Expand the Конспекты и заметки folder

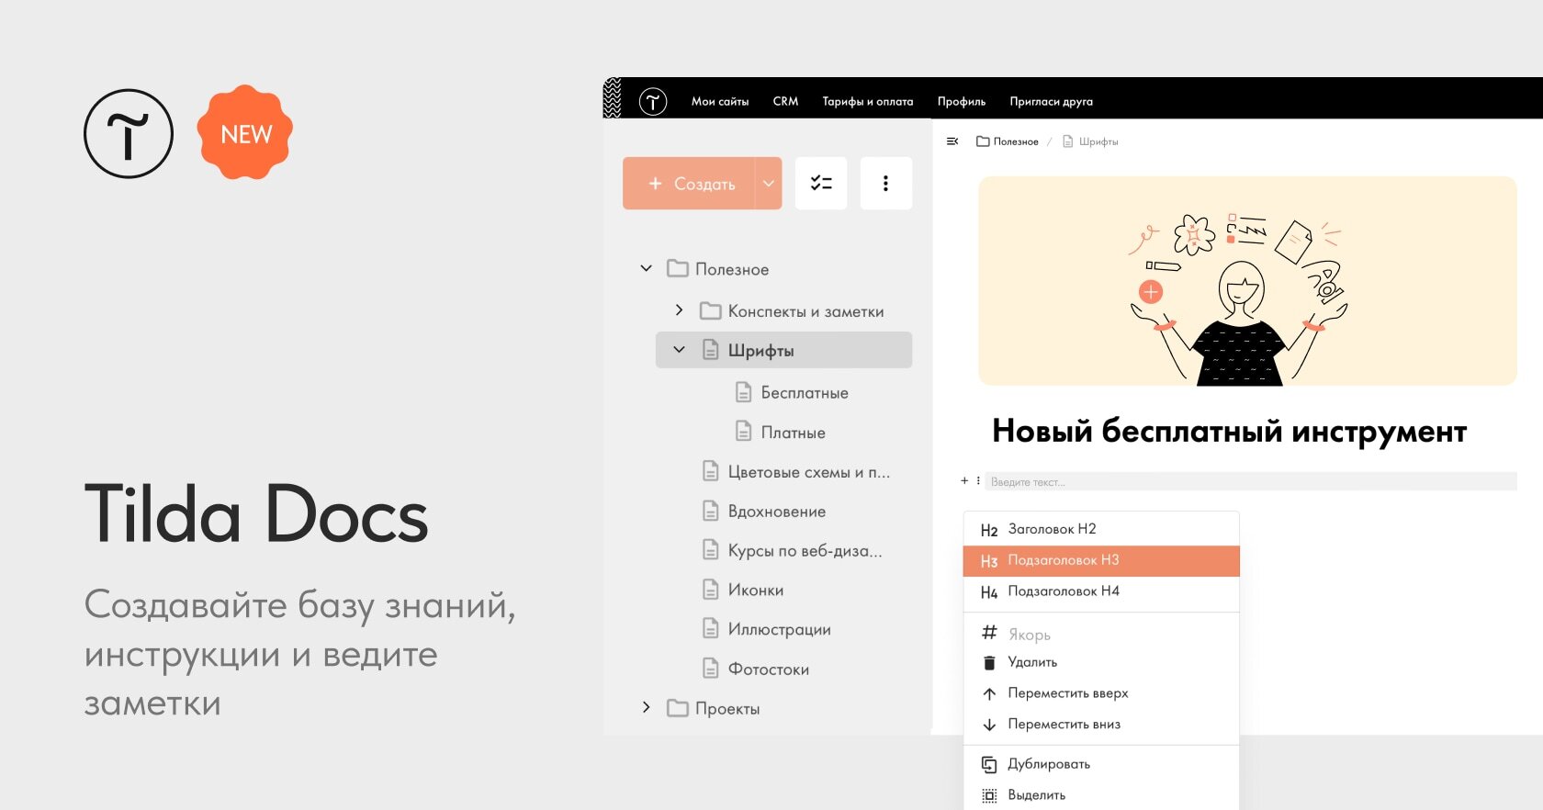[679, 311]
